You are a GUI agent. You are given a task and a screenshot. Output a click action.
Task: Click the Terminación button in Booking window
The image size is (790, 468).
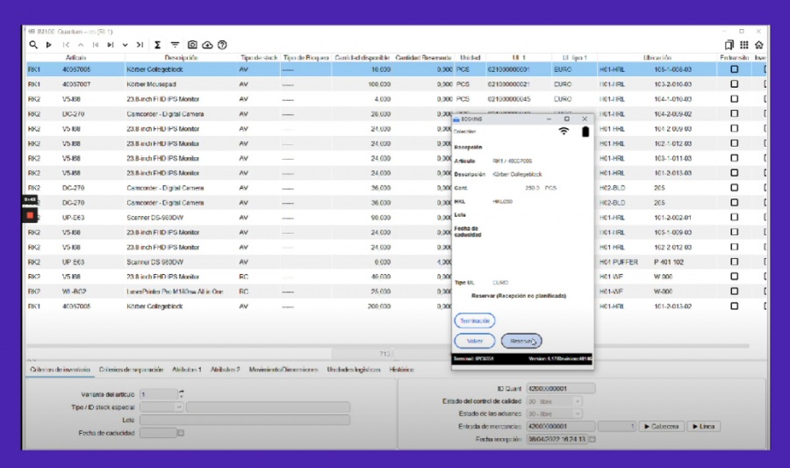(475, 320)
